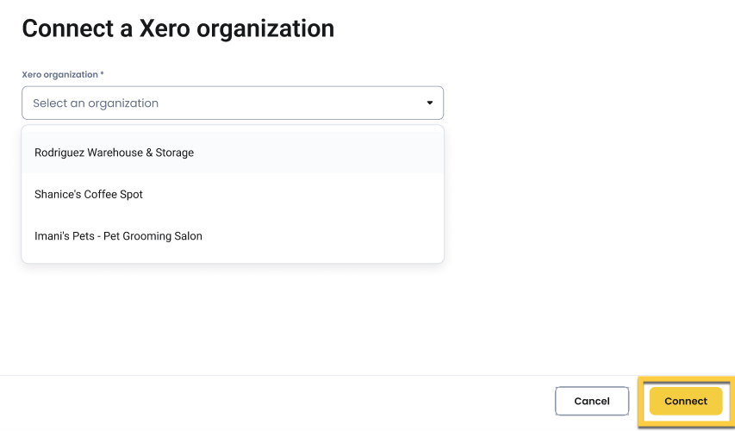Open the Xero organization dropdown

(233, 103)
